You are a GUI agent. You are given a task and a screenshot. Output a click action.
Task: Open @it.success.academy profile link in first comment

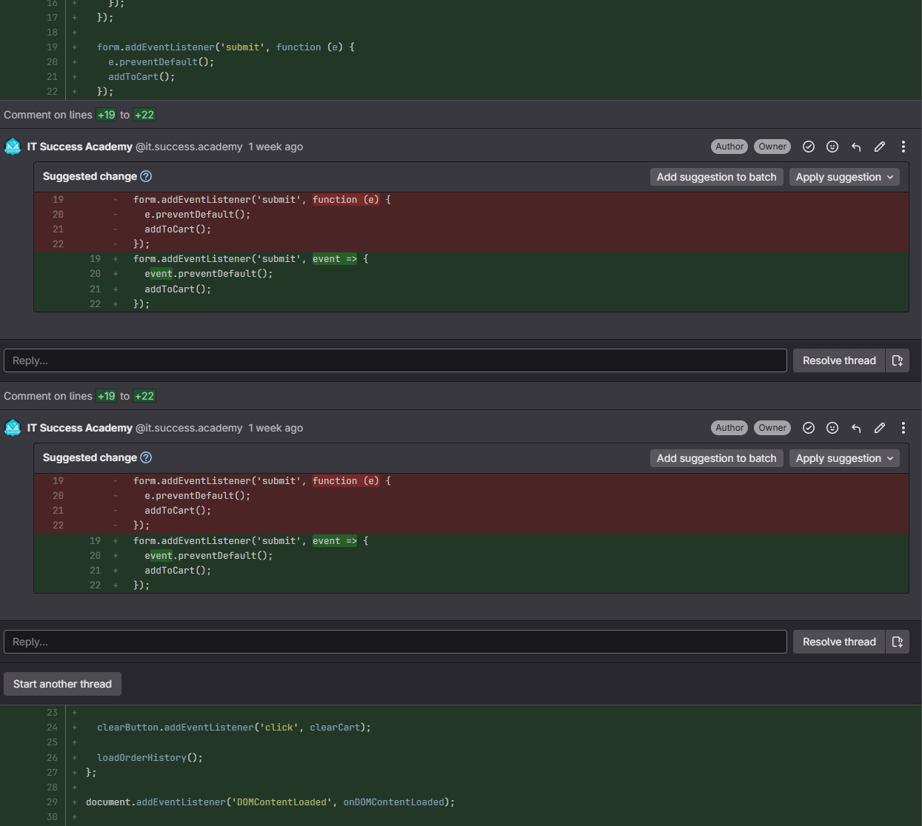click(189, 147)
